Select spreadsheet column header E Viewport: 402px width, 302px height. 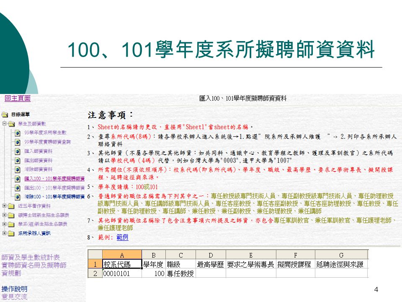click(x=251, y=255)
